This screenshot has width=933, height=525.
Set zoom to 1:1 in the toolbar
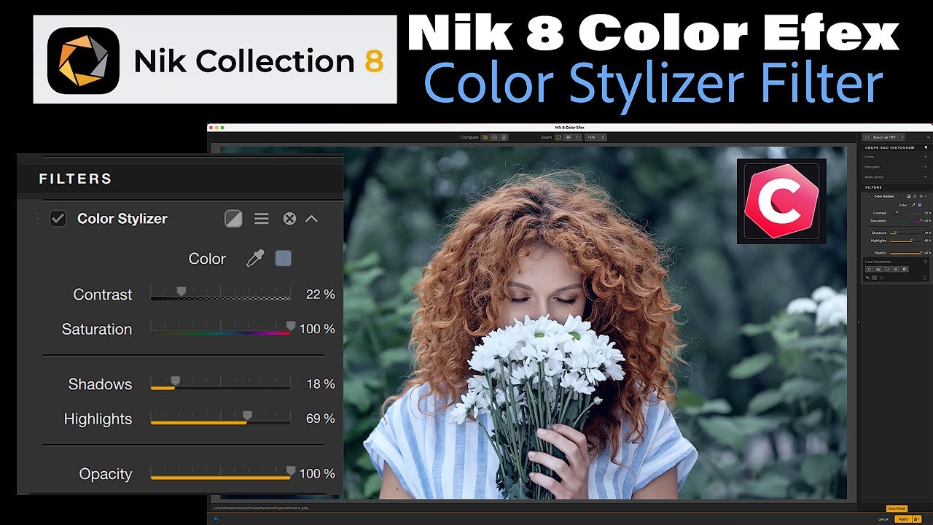tap(577, 137)
